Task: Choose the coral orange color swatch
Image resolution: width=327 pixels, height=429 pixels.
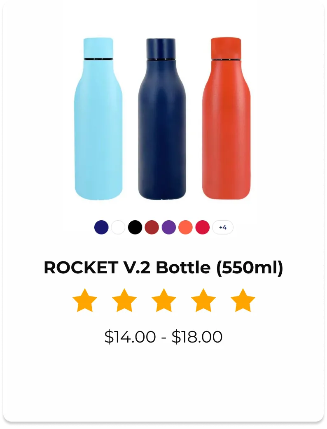Action: tap(185, 227)
